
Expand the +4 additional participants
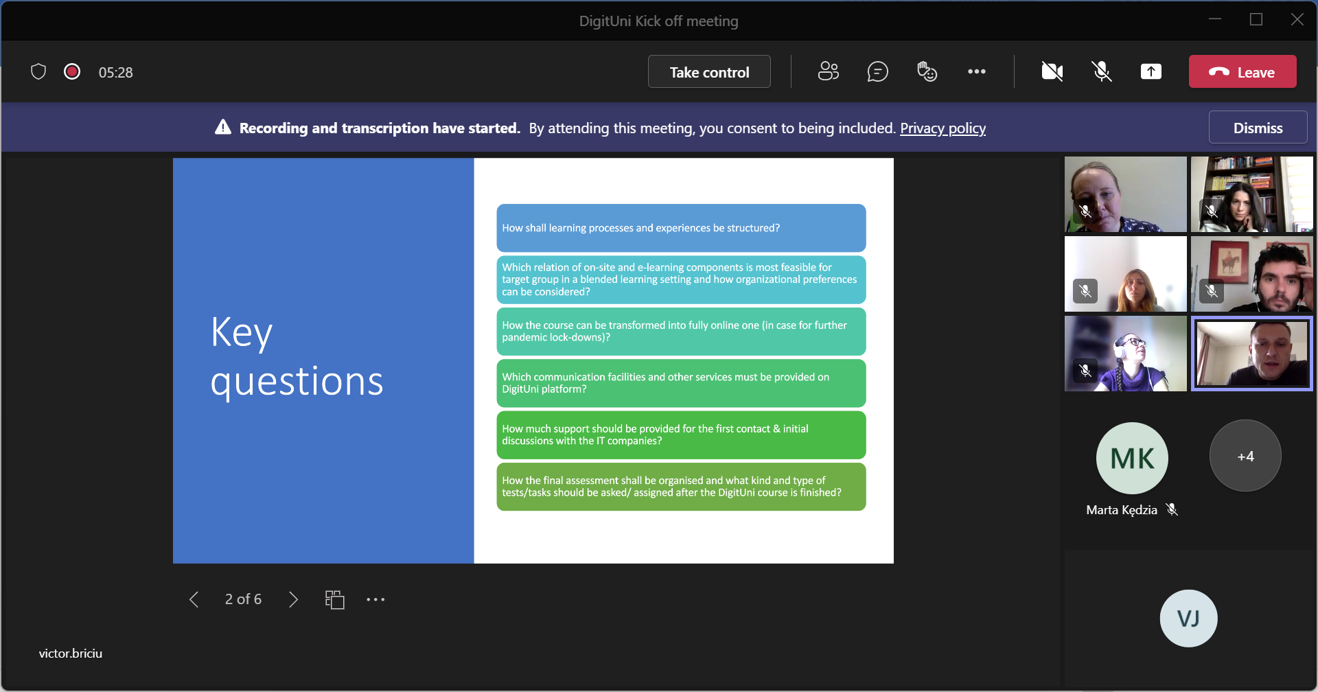pyautogui.click(x=1245, y=457)
